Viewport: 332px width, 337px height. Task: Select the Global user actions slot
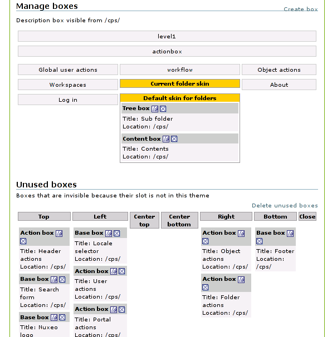68,70
